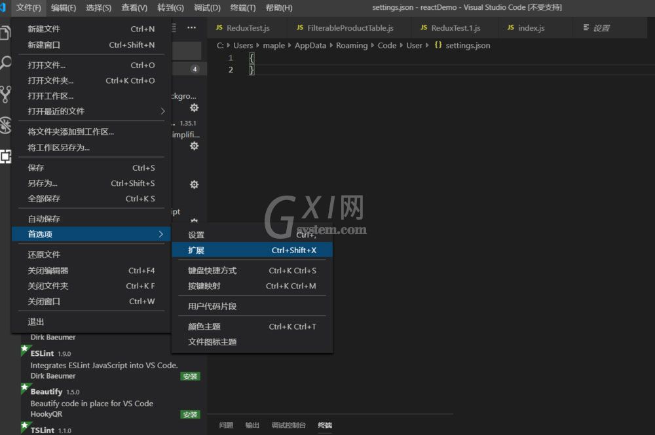
Task: Open 终端 panel tab
Action: (325, 425)
